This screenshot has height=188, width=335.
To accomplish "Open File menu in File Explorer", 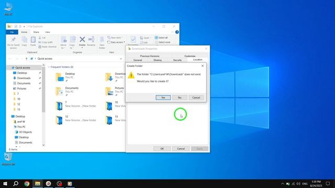I will (x=12, y=32).
